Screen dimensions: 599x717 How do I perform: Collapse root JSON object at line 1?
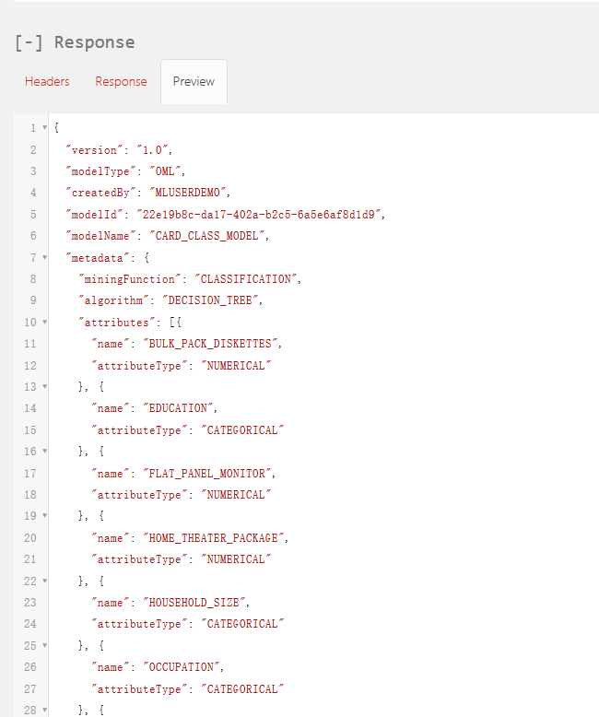(x=45, y=128)
